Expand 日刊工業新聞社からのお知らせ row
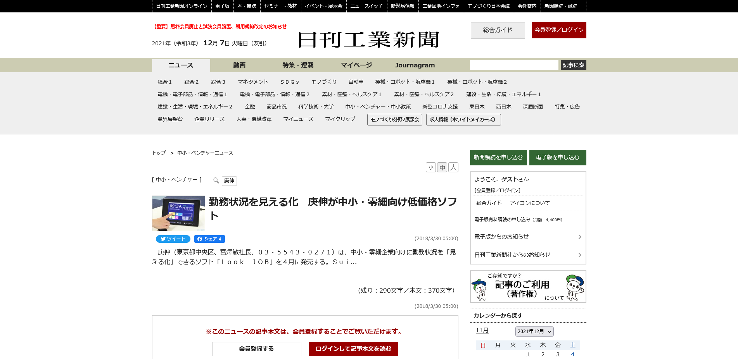 click(x=528, y=255)
